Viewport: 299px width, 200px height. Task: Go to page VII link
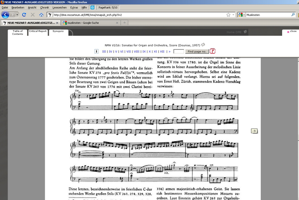[128, 51]
